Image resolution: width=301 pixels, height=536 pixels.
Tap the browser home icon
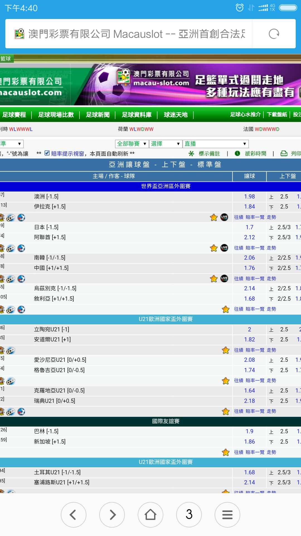(x=151, y=515)
